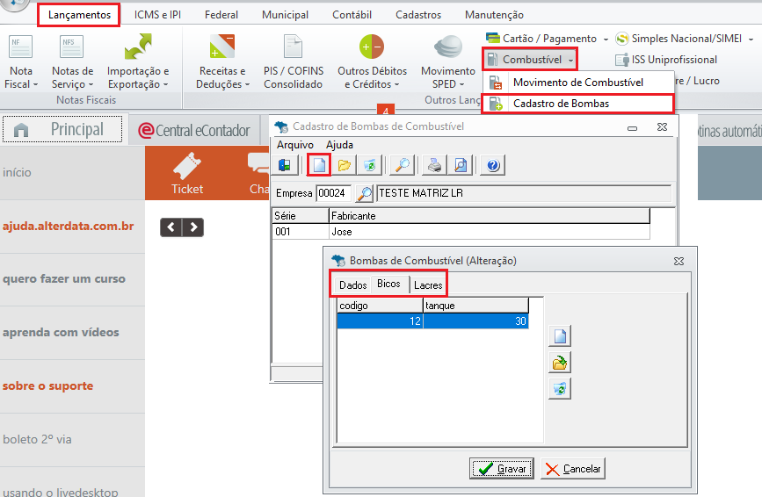Open Movimento SPED ribbon button
The height and width of the screenshot is (497, 762).
pyautogui.click(x=447, y=61)
